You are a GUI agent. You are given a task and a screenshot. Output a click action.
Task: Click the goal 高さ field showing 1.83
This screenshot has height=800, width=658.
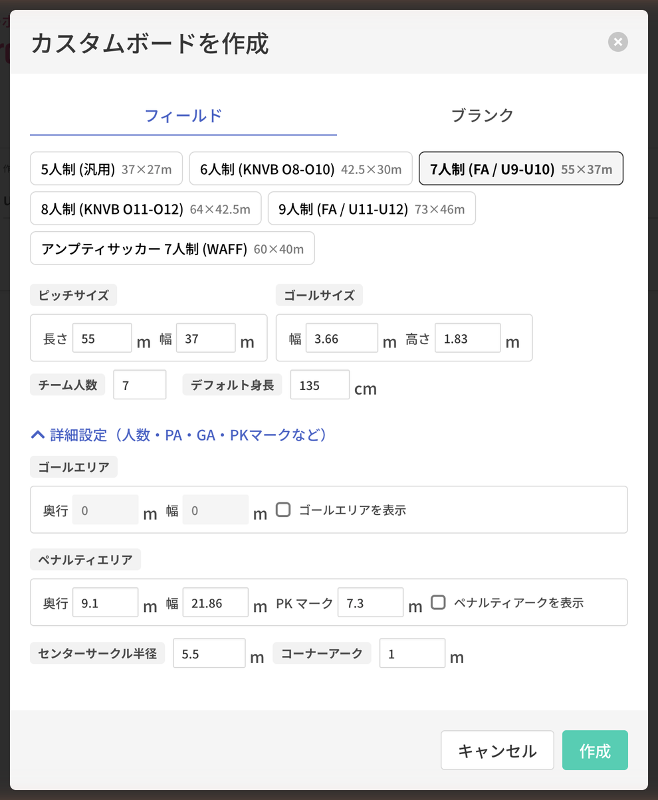point(467,338)
